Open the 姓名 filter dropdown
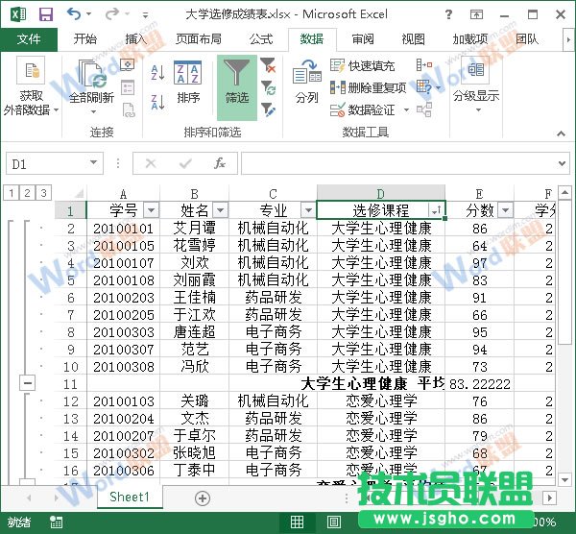The image size is (576, 534). pyautogui.click(x=220, y=210)
